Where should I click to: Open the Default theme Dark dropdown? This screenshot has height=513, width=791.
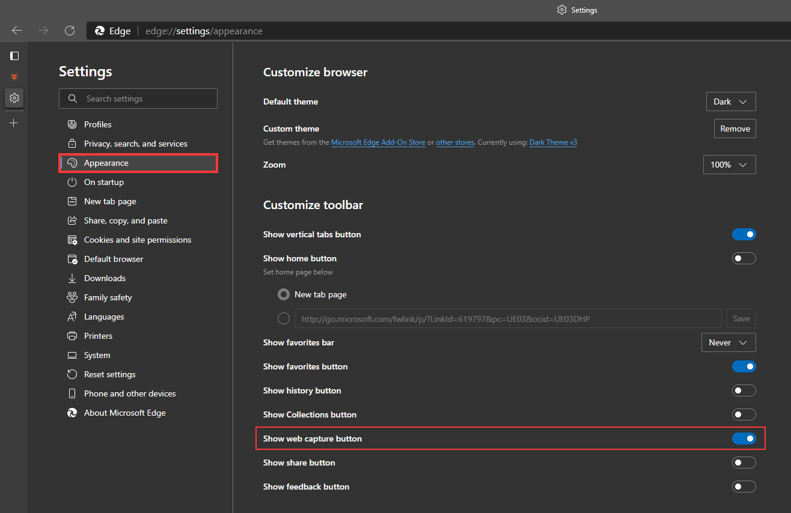point(731,102)
